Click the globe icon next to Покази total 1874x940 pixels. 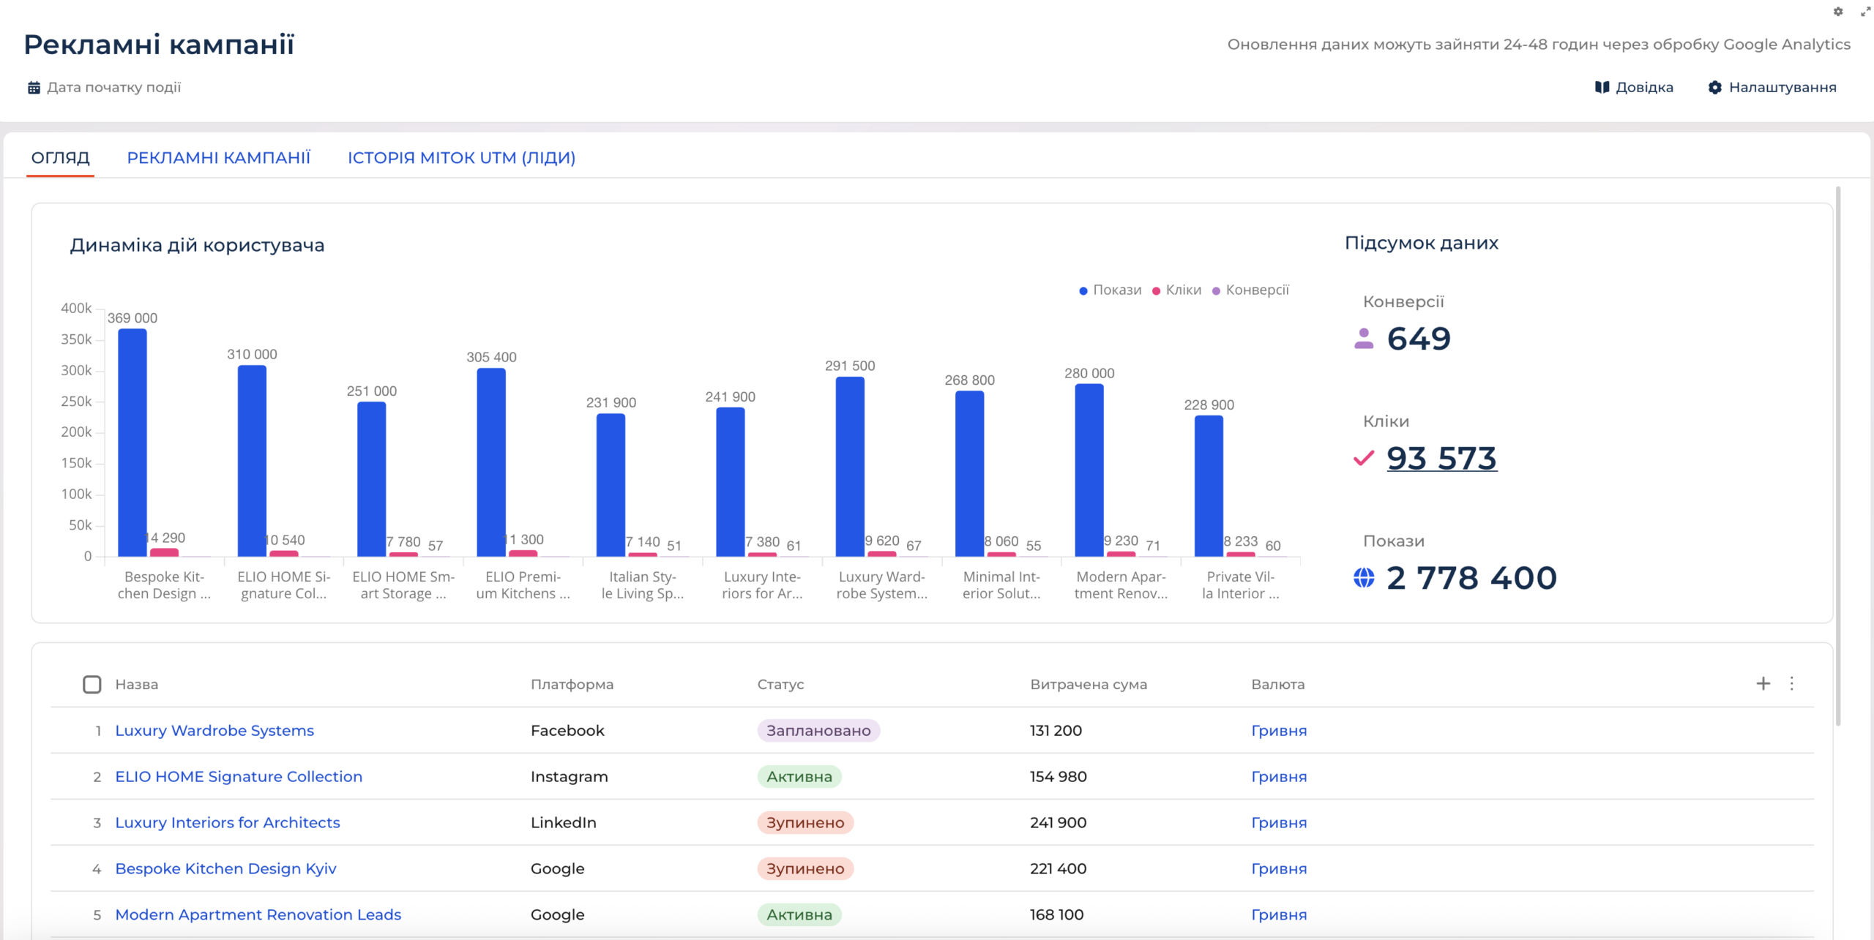pyautogui.click(x=1363, y=578)
